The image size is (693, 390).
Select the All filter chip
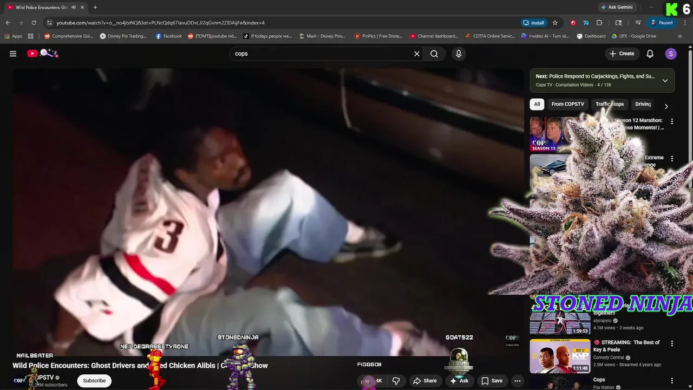point(537,104)
